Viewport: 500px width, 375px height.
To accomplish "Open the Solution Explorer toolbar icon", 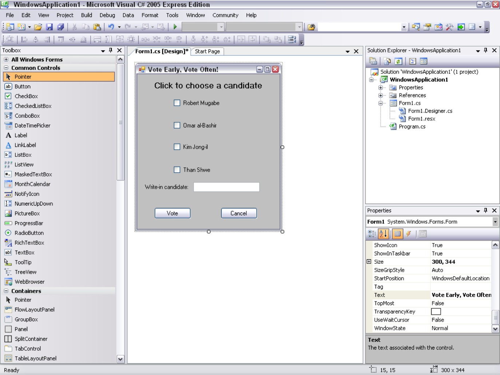I will coord(416,27).
